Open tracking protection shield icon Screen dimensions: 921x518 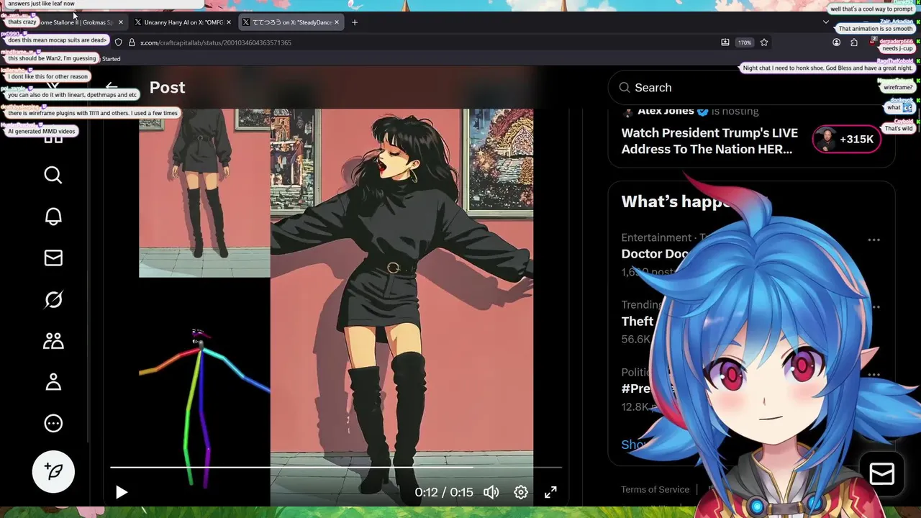[x=119, y=42]
